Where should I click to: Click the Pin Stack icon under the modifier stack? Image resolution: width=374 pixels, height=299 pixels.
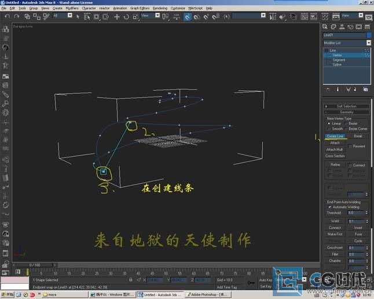tap(328, 89)
